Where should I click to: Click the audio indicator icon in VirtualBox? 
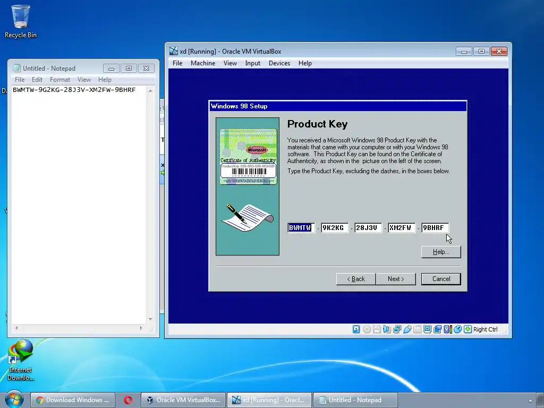pyautogui.click(x=387, y=329)
